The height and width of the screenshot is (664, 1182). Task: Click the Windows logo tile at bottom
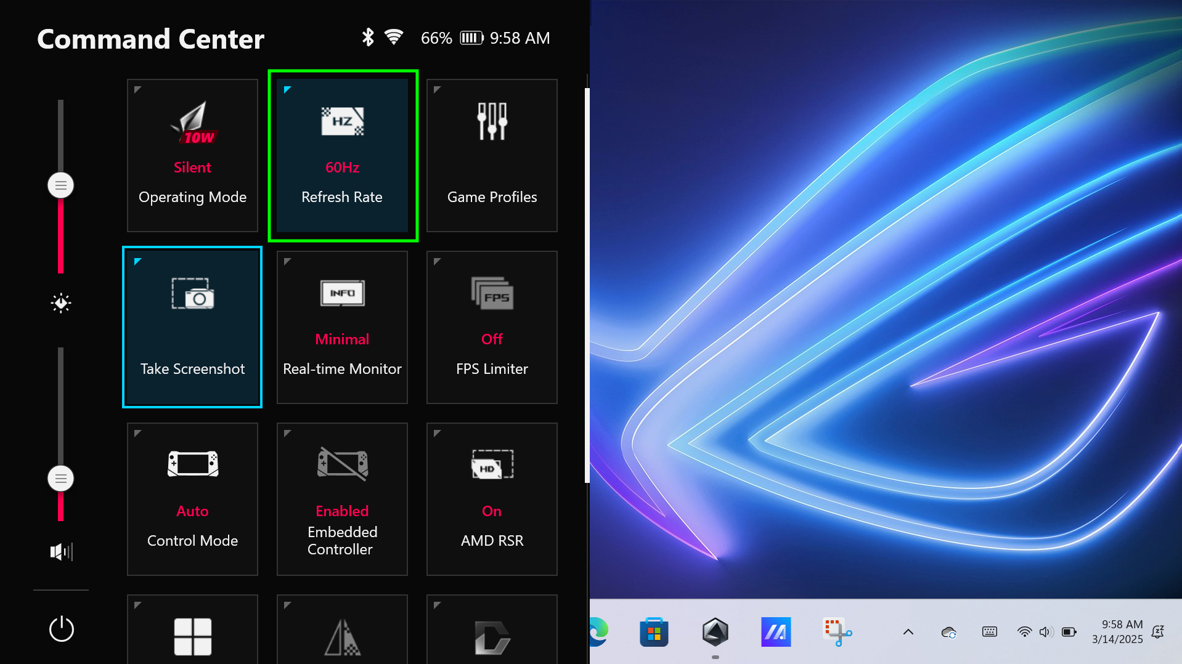pos(192,635)
